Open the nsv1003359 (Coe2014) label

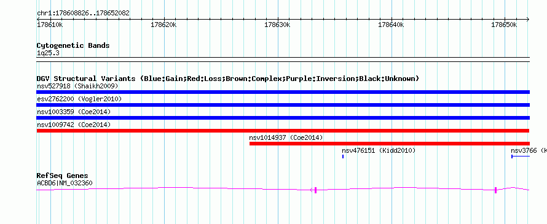click(x=74, y=112)
